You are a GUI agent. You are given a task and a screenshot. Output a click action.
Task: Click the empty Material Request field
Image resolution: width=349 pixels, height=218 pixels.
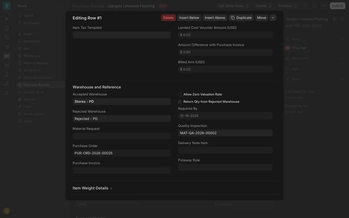(x=122, y=136)
